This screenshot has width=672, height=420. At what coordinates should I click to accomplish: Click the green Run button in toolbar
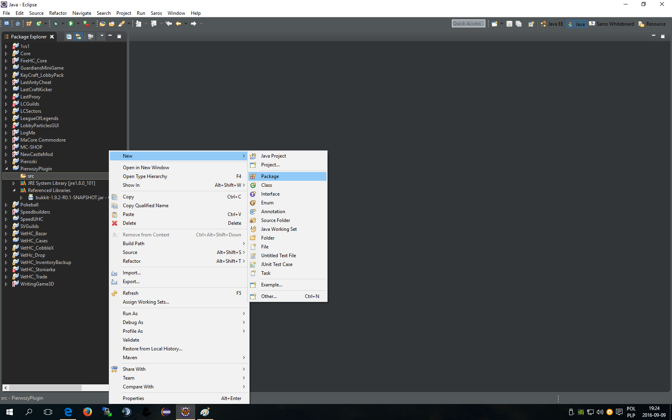(71, 24)
